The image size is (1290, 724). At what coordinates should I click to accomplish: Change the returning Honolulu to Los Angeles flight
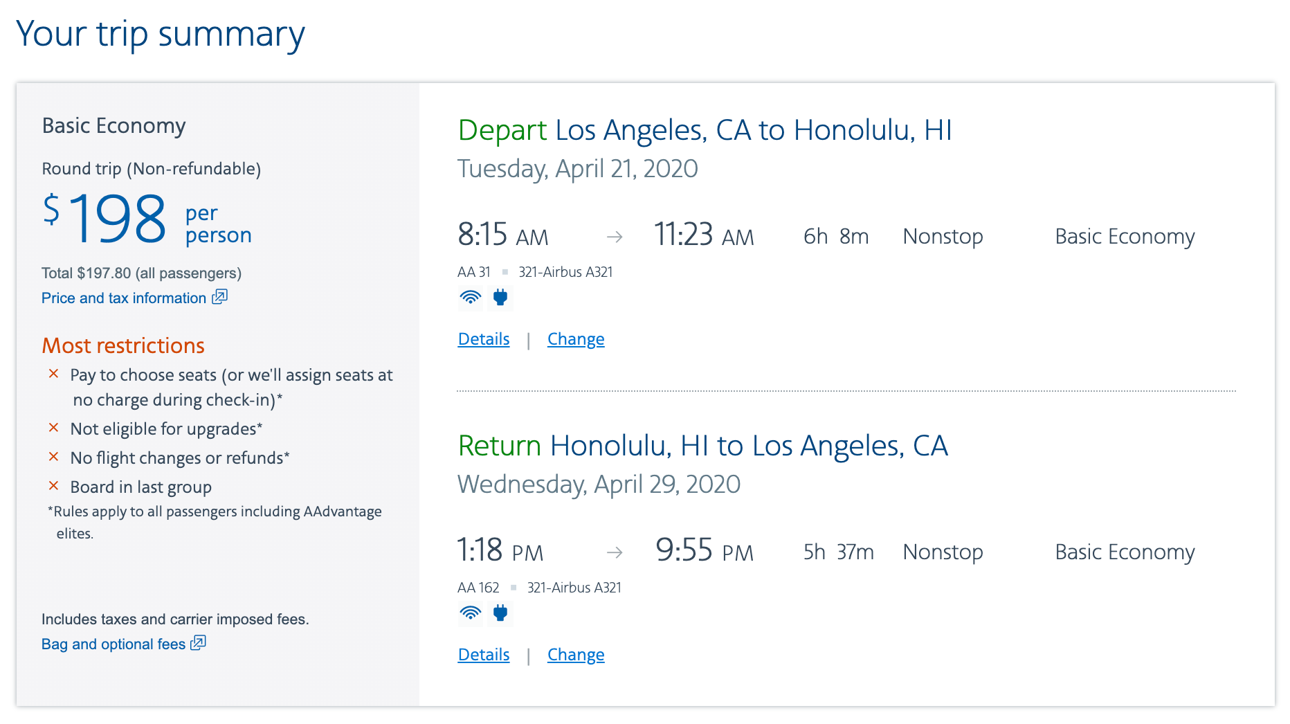click(576, 655)
